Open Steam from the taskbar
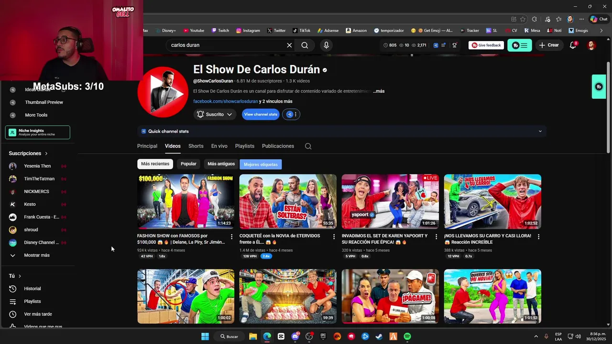612x344 pixels. click(379, 336)
